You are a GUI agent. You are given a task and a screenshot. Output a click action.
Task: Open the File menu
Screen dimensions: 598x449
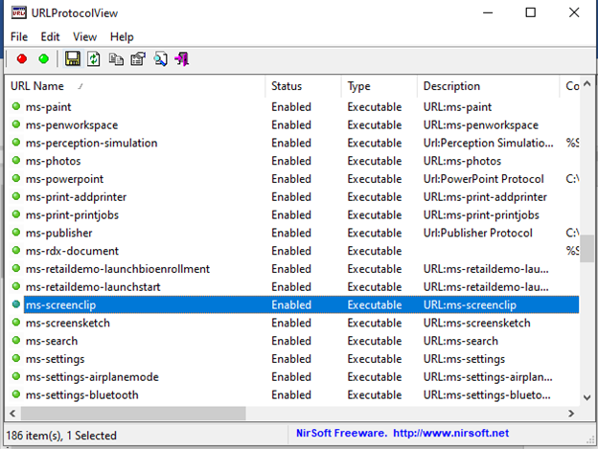point(19,37)
